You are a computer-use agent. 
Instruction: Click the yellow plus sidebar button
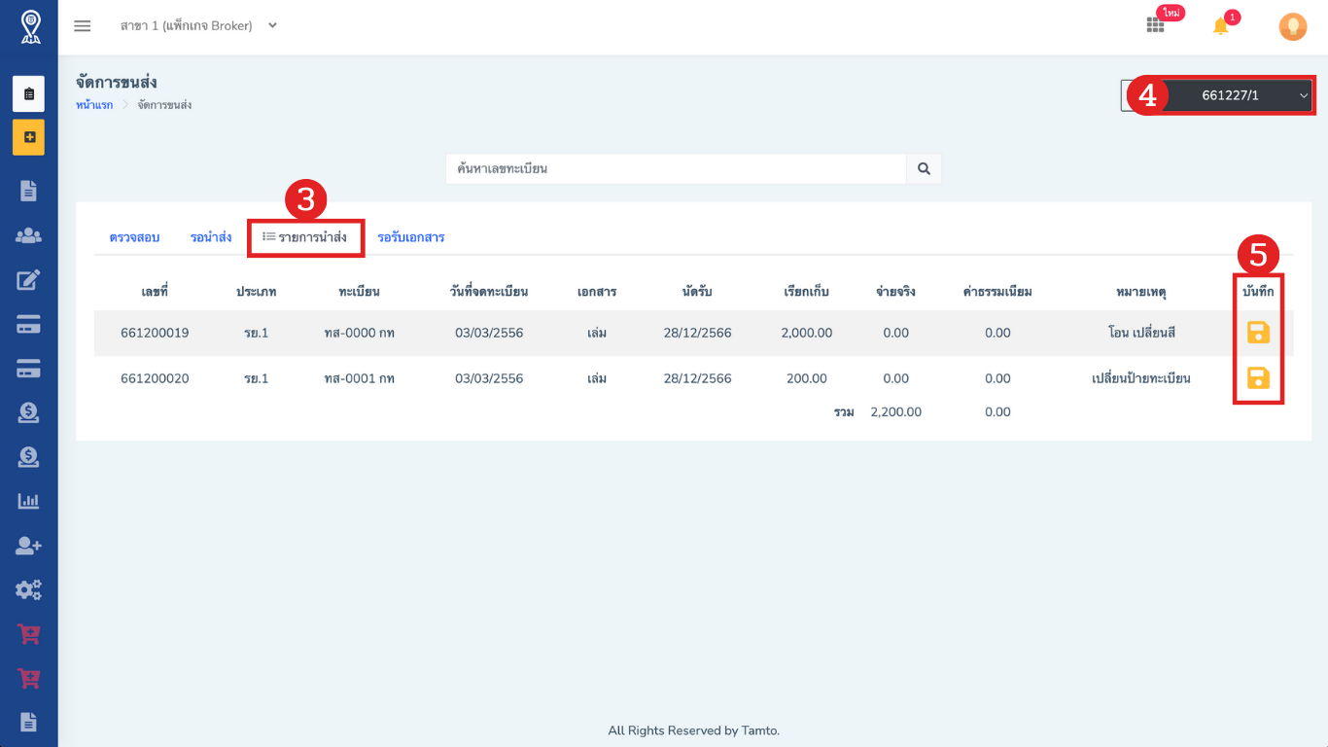[29, 137]
